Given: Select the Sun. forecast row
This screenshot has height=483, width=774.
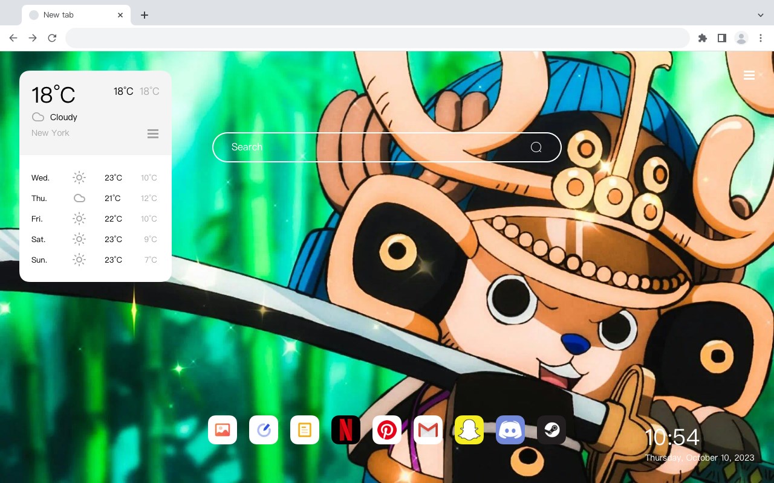Looking at the screenshot, I should coord(96,260).
